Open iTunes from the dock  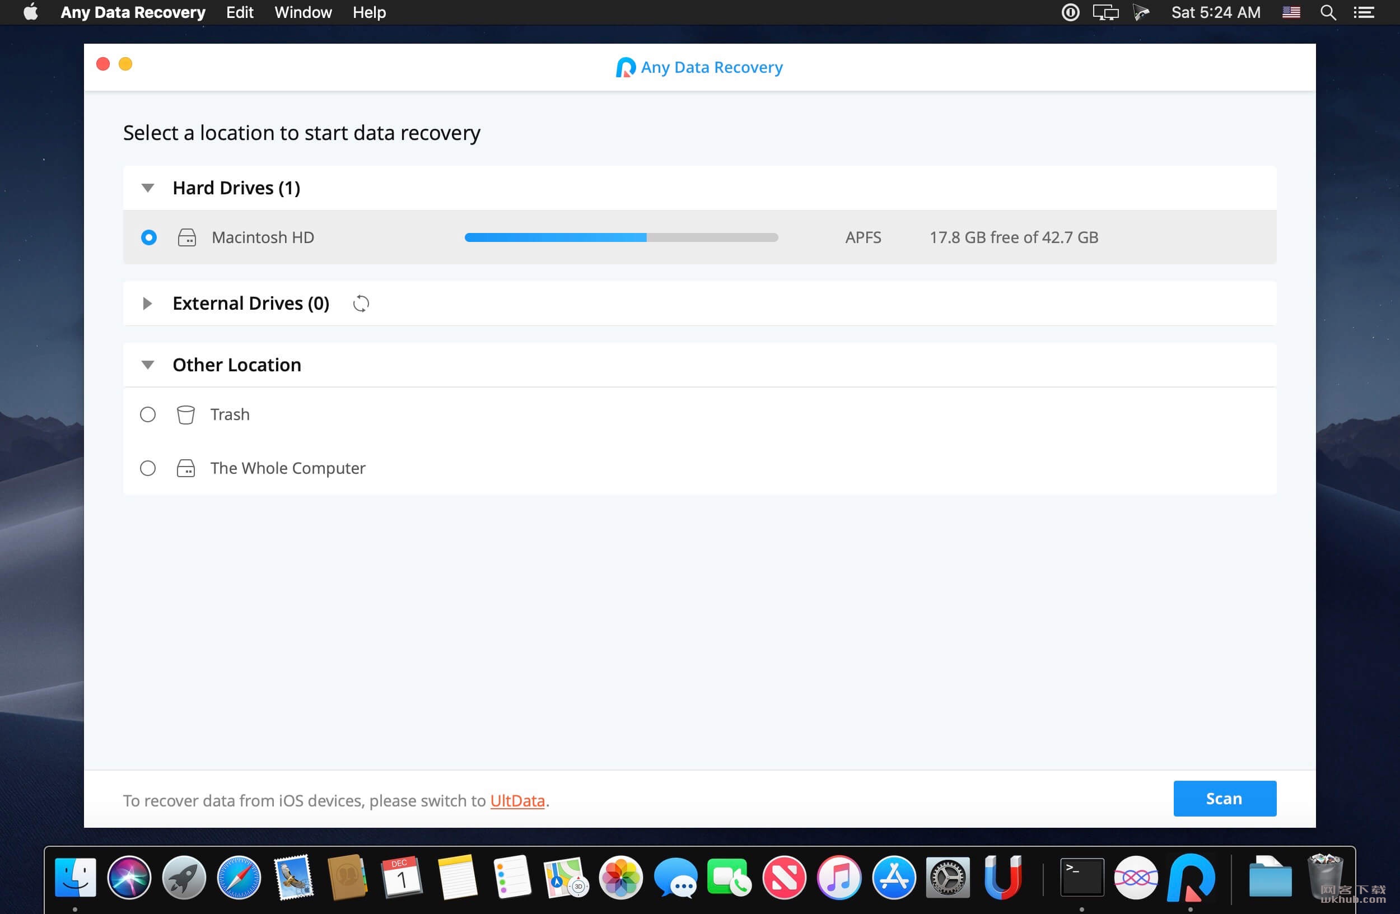pyautogui.click(x=839, y=878)
